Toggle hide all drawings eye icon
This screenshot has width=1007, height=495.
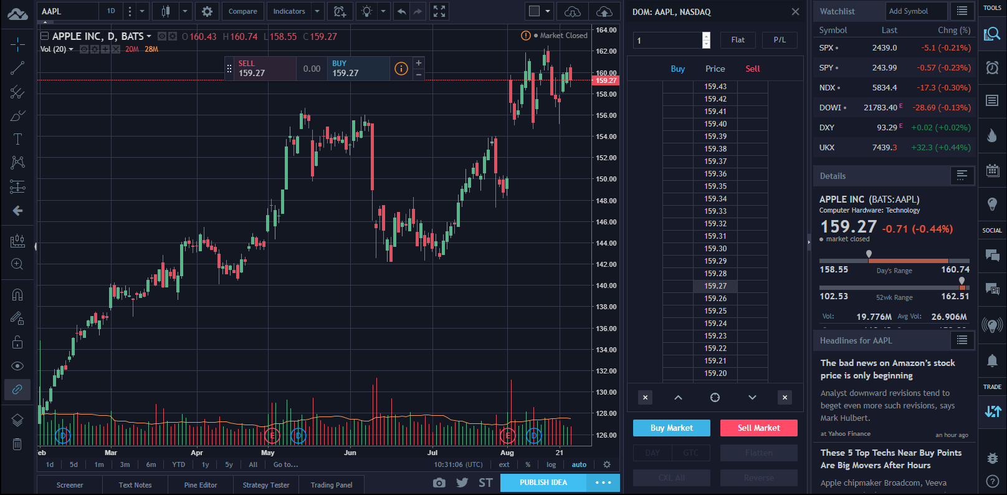17,366
